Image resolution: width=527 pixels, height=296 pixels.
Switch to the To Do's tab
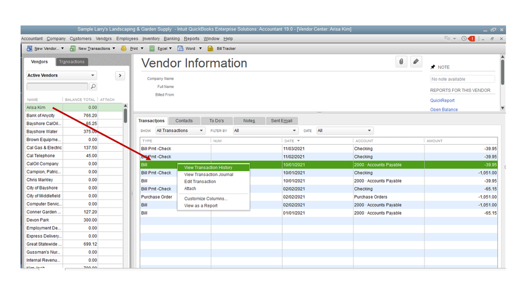click(x=216, y=121)
